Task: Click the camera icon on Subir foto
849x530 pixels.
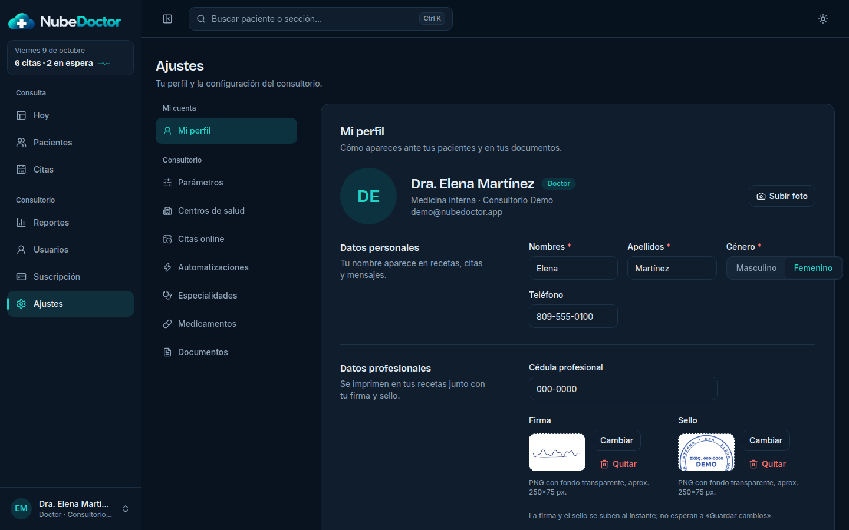Action: point(761,196)
